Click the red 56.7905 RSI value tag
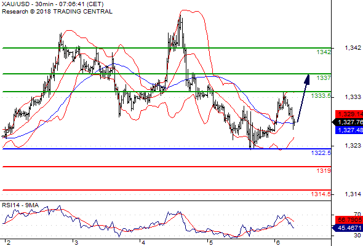This screenshot has height=246, width=363. point(349,220)
